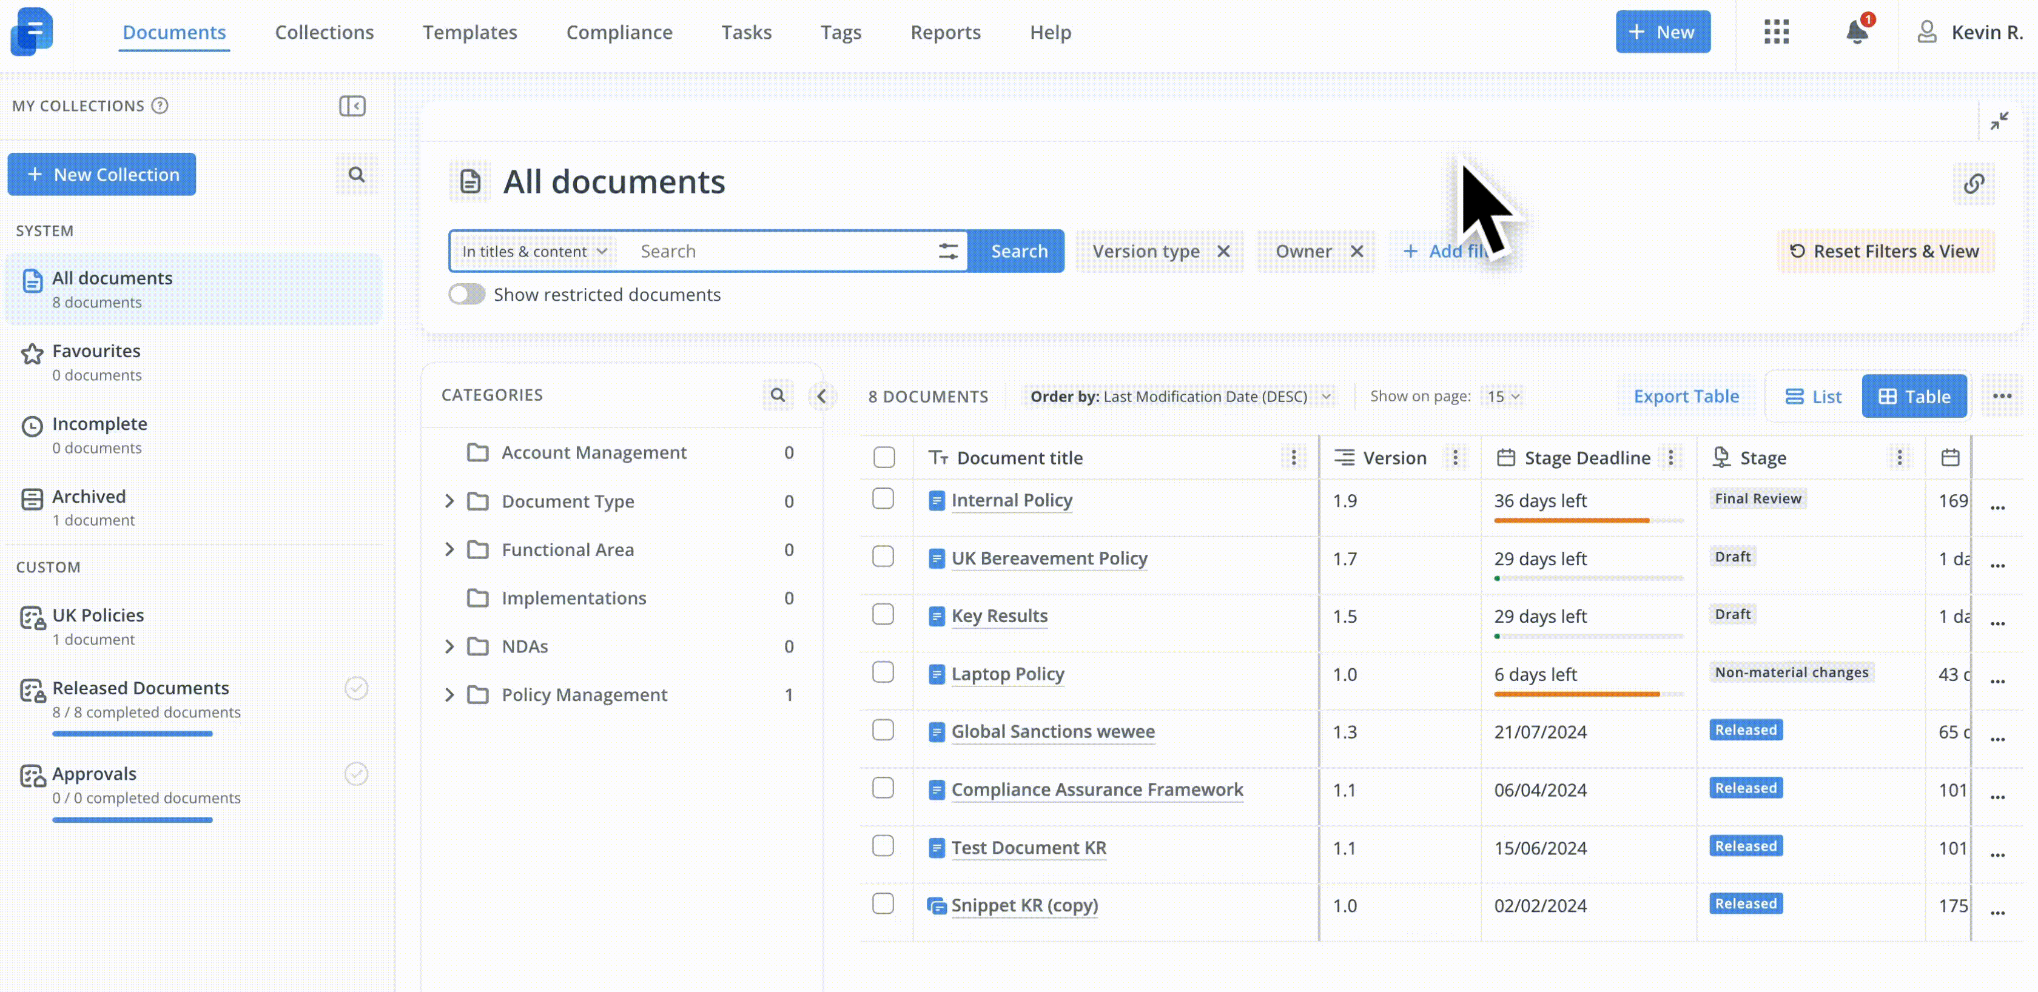The image size is (2038, 992).
Task: Collapse the My Collections sidebar panel
Action: [352, 106]
